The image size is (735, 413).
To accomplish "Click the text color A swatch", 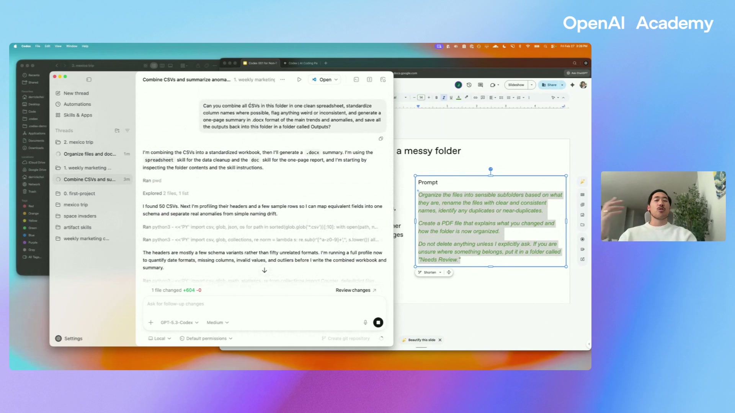I will 459,98.
